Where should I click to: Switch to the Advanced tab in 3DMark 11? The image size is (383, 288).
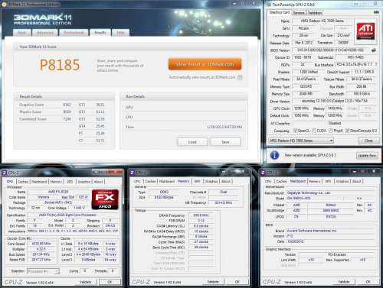click(x=45, y=33)
